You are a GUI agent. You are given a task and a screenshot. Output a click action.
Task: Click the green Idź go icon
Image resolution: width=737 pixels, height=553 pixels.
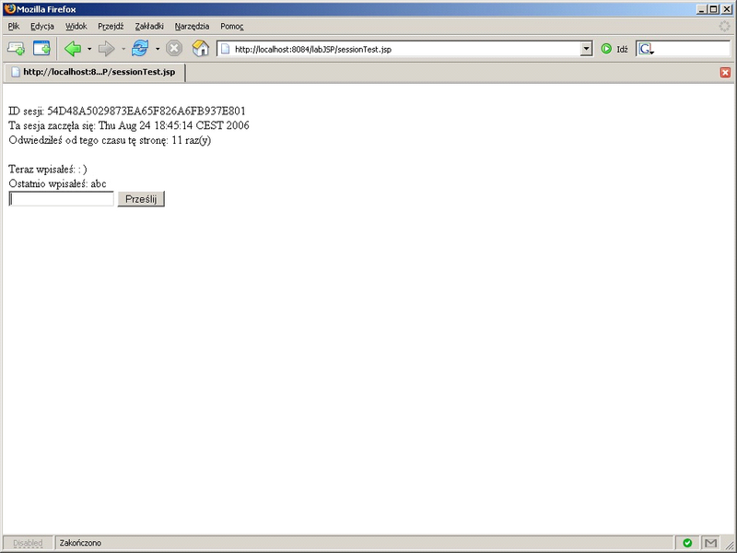click(606, 49)
